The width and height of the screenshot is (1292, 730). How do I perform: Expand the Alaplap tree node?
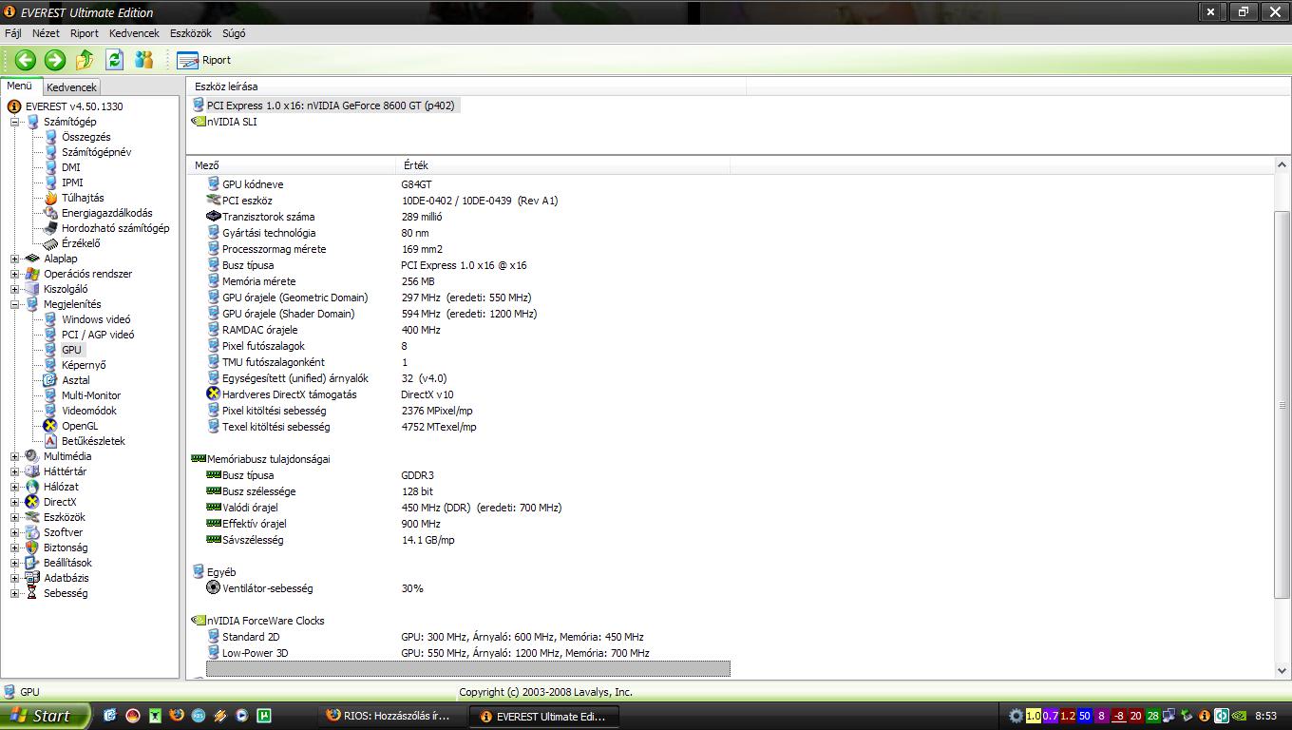[14, 259]
